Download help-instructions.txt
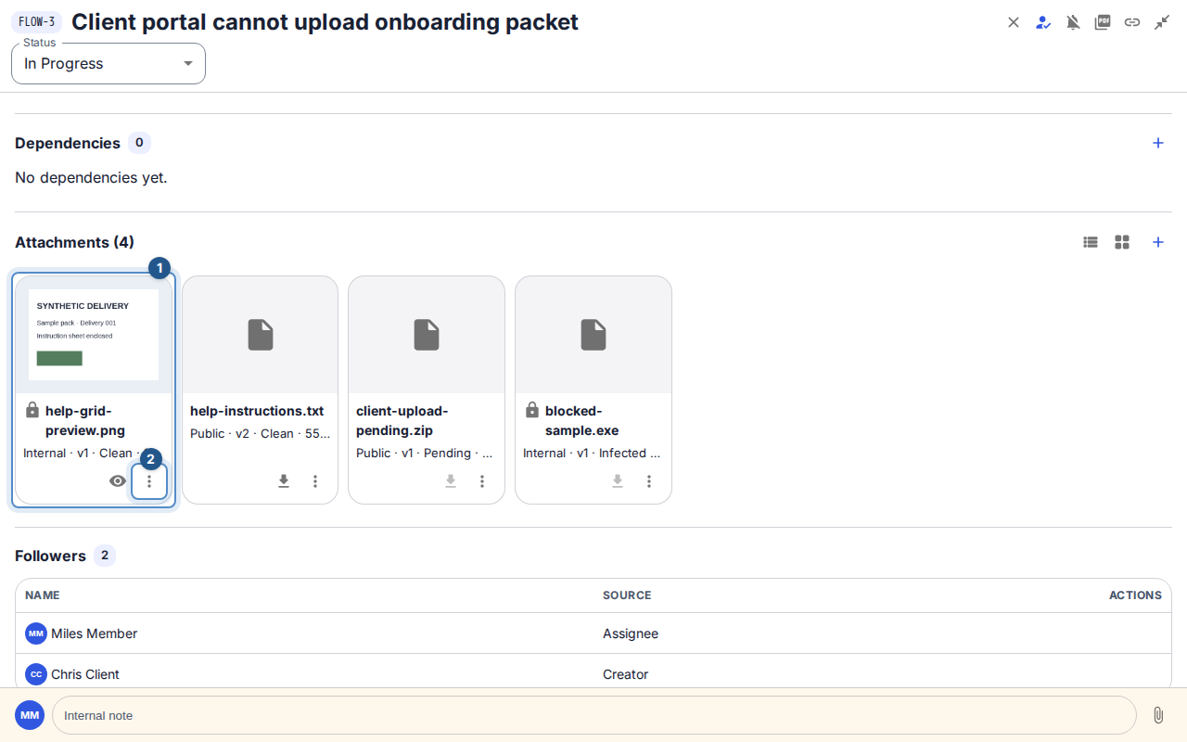 pos(284,481)
